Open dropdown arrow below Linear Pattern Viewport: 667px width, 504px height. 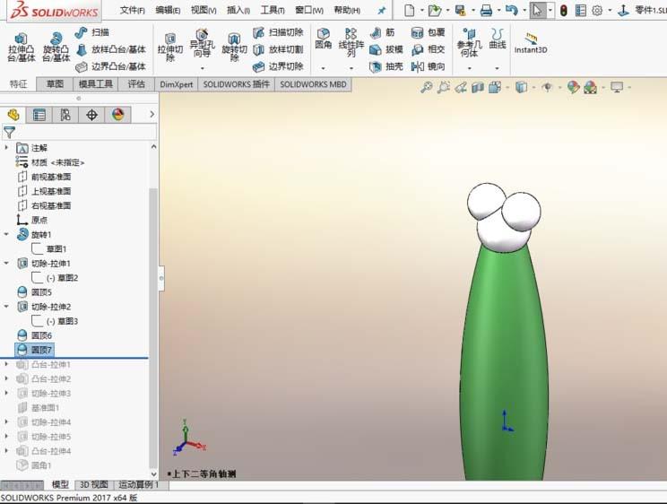click(351, 68)
